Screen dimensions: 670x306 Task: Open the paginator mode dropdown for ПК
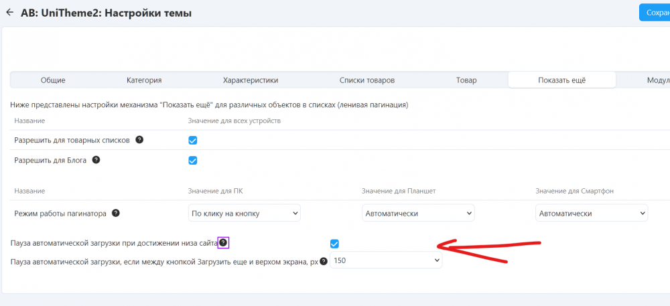(x=245, y=214)
